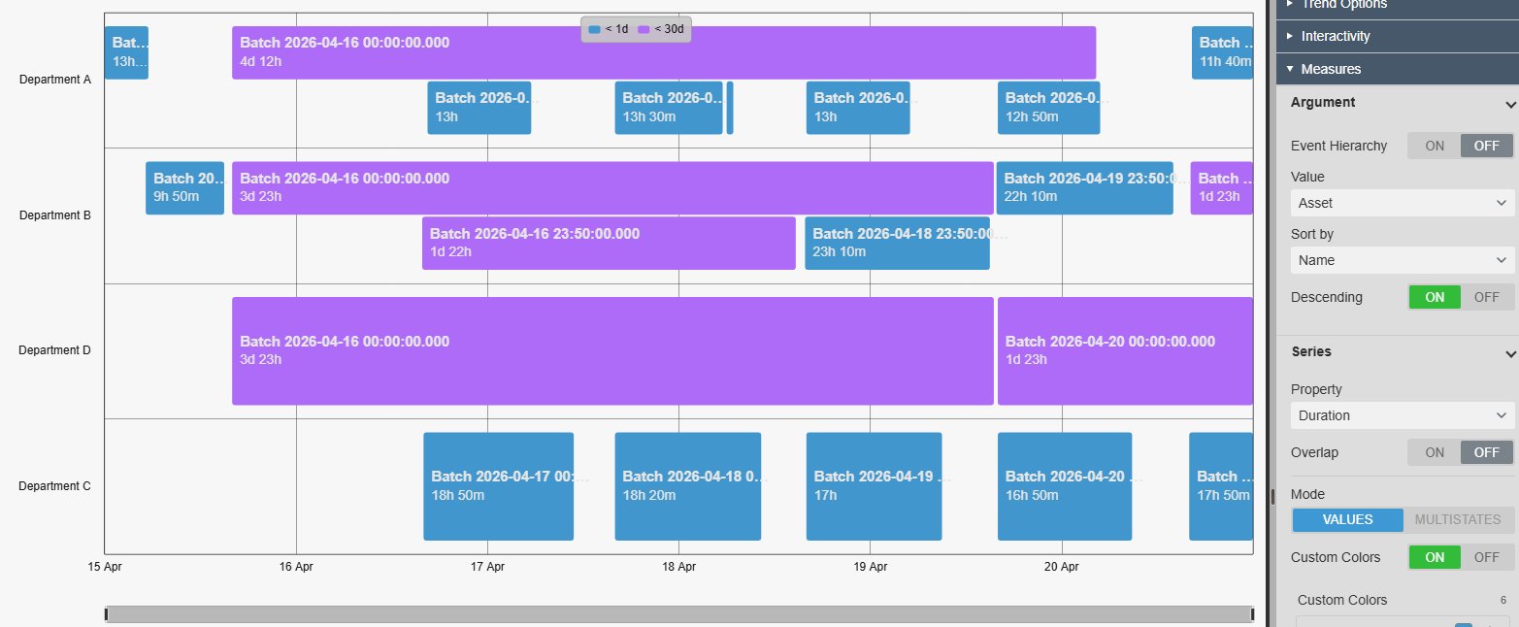Enable Overlap with the ON button

point(1435,452)
